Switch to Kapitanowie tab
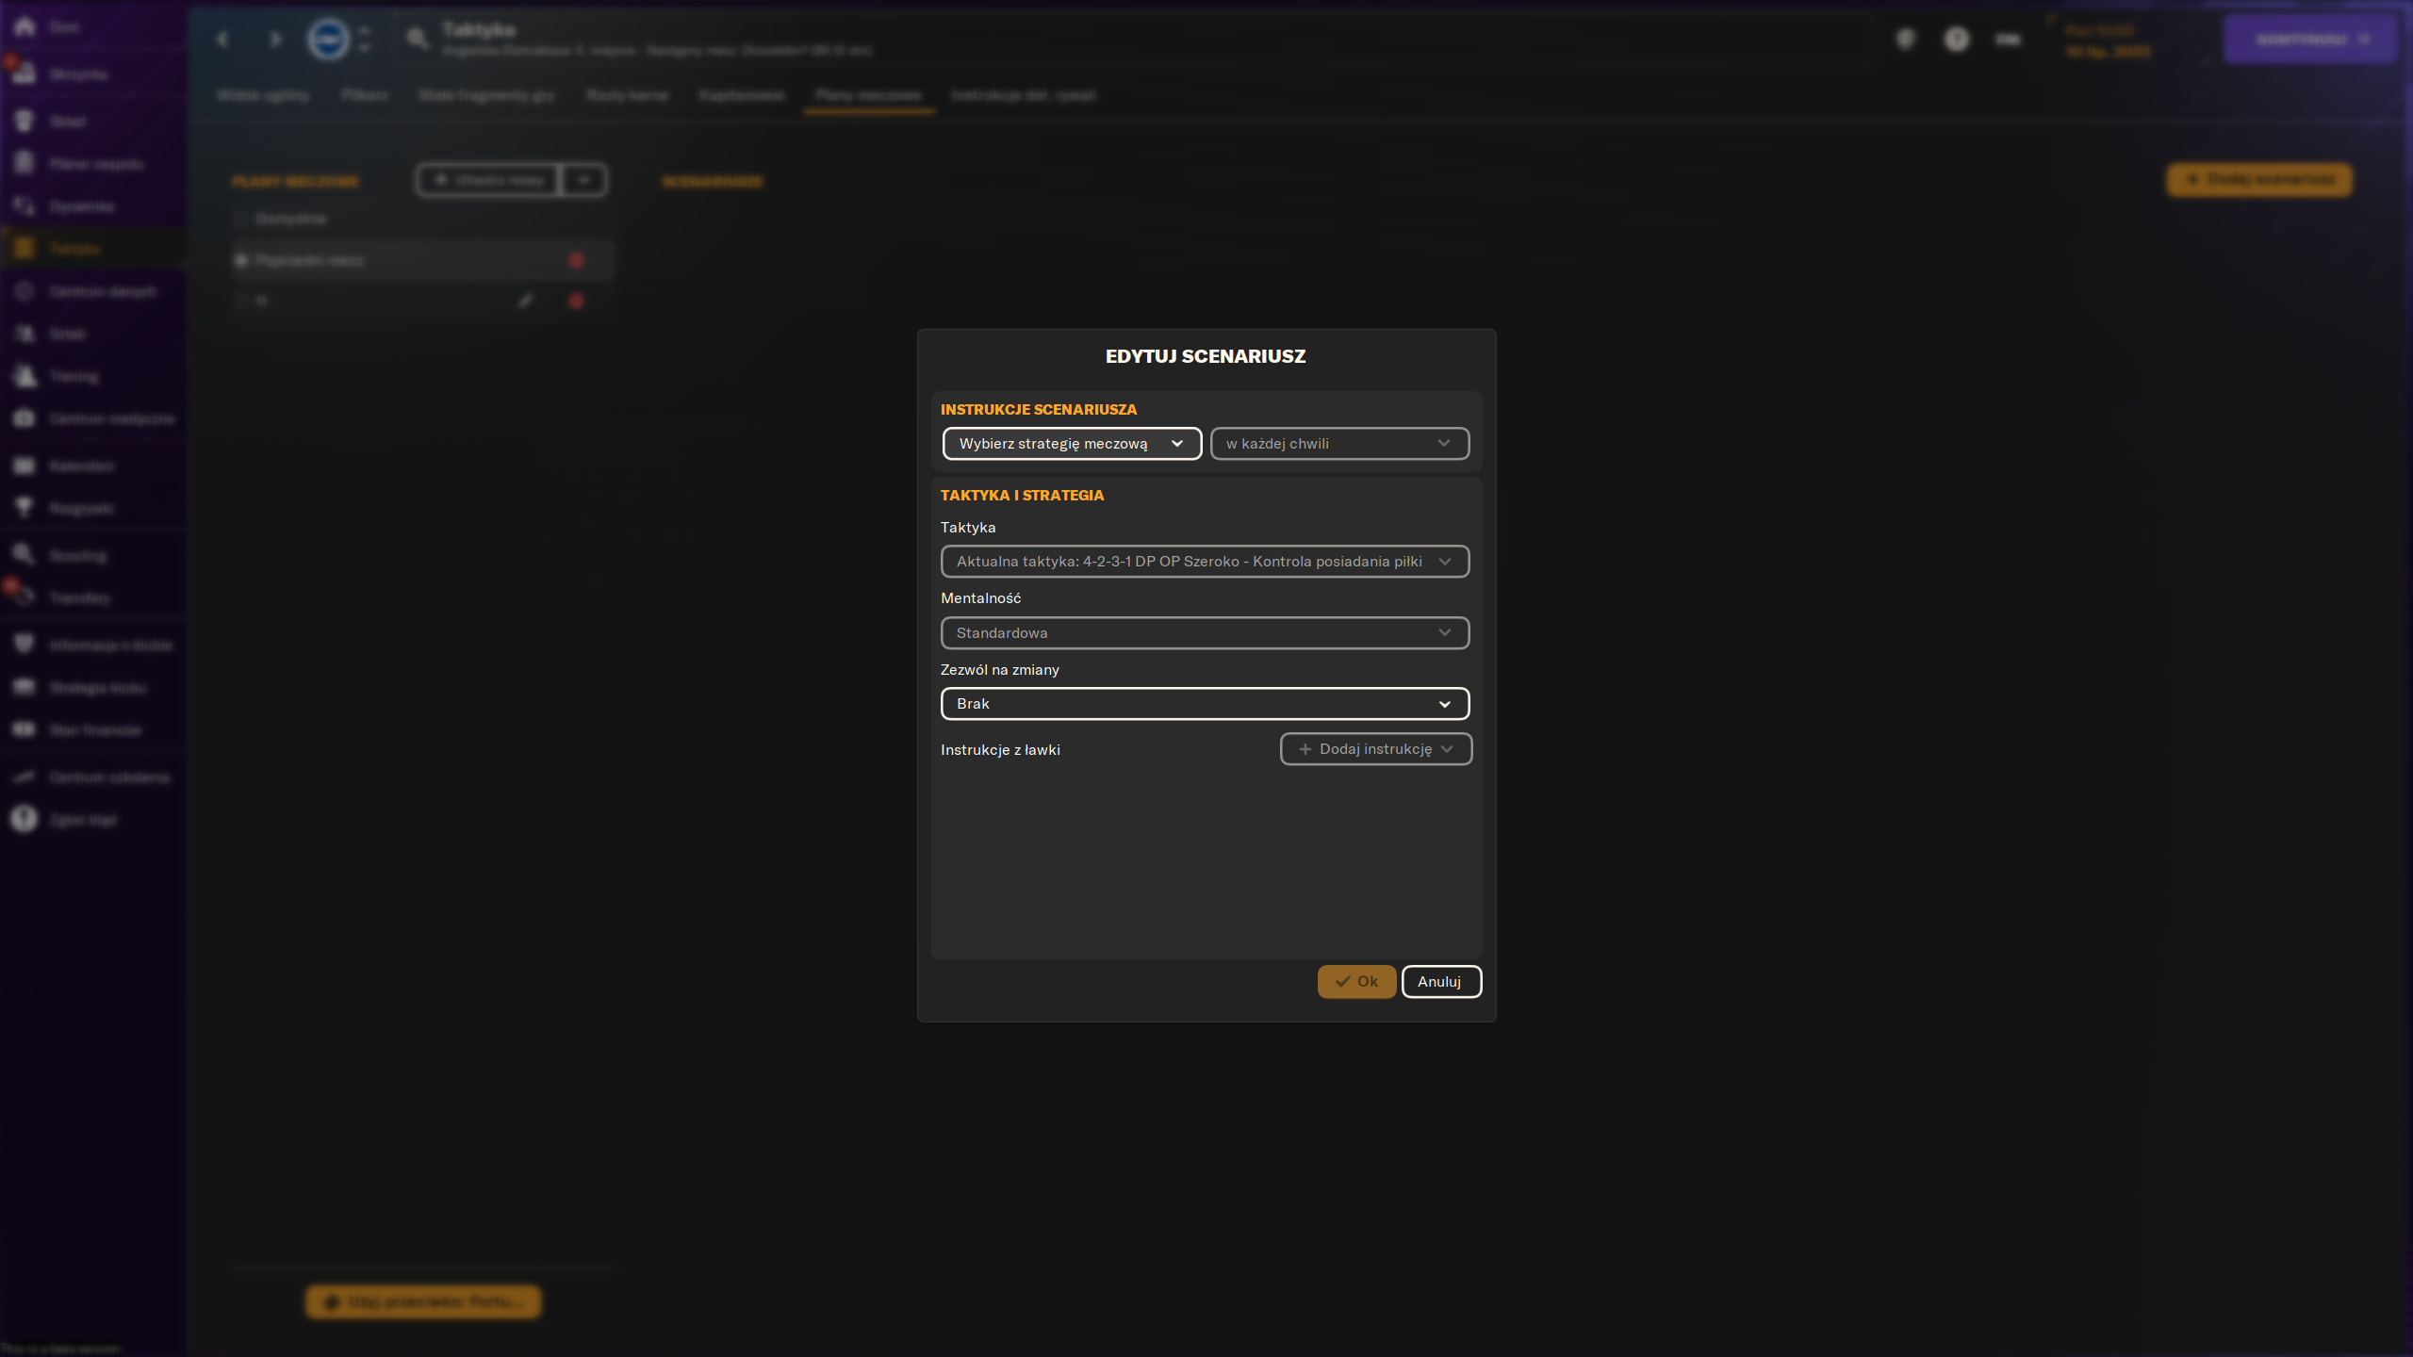 (x=742, y=95)
